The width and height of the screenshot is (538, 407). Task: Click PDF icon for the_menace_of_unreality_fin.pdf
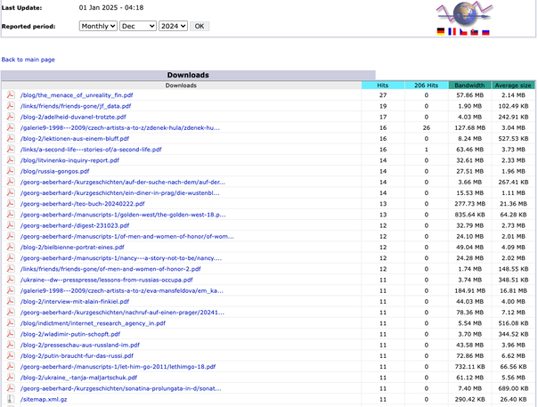[x=11, y=95]
